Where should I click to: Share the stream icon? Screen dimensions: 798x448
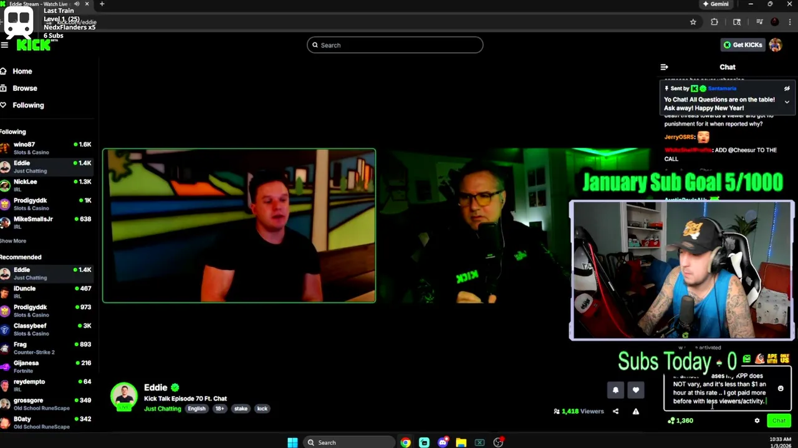615,411
